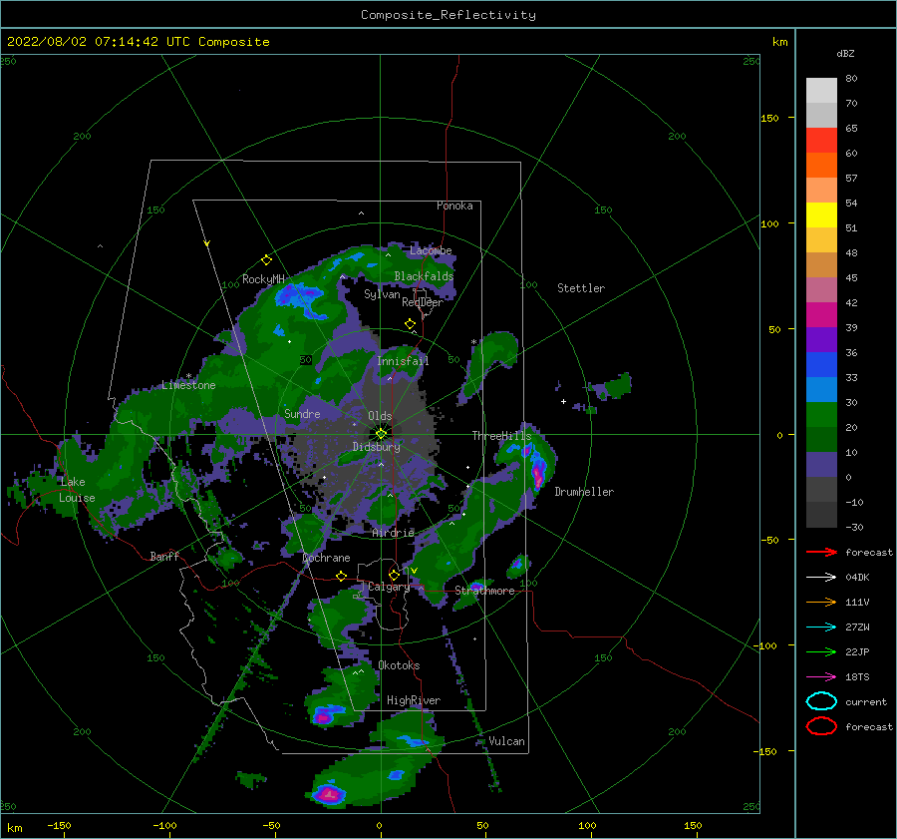Select the white 04DK arrow icon

coord(821,578)
